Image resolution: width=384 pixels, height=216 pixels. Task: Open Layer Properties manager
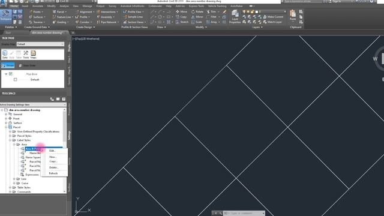point(235,17)
